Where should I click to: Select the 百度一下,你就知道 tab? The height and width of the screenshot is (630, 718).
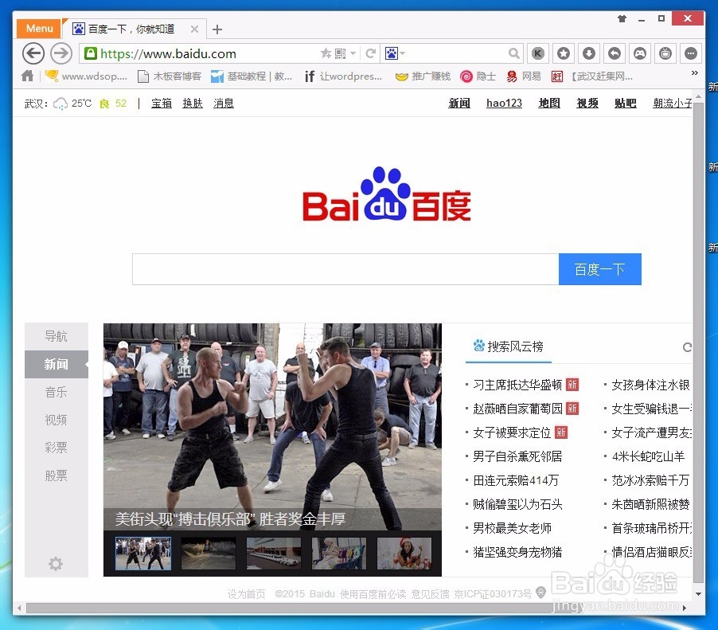point(131,29)
